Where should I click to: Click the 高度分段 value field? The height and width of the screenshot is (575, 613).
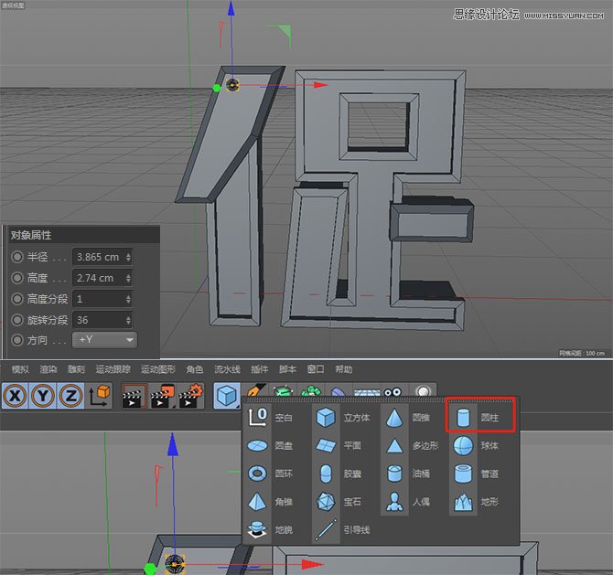[x=102, y=299]
